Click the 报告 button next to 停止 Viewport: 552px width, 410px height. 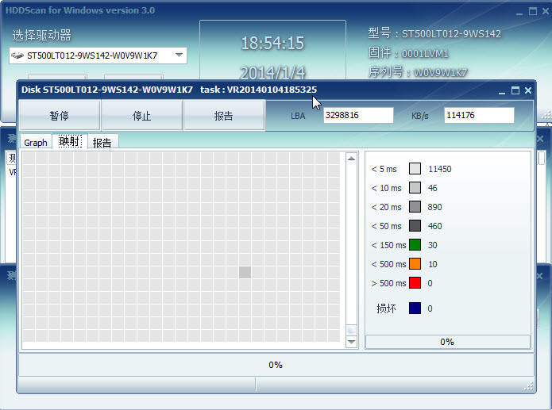pyautogui.click(x=224, y=115)
